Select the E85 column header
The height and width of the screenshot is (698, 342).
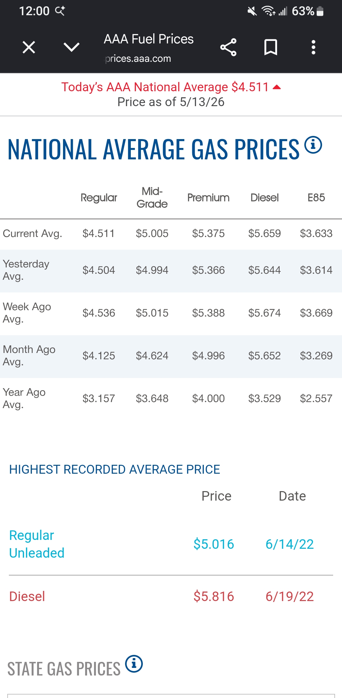point(316,198)
